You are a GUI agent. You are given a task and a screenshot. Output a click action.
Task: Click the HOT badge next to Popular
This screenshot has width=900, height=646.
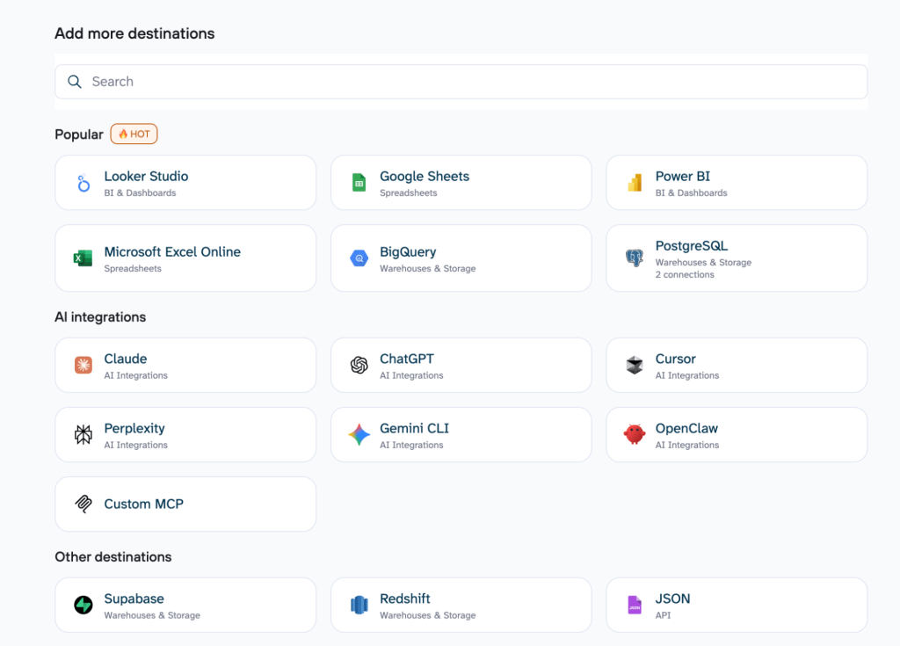tap(134, 134)
